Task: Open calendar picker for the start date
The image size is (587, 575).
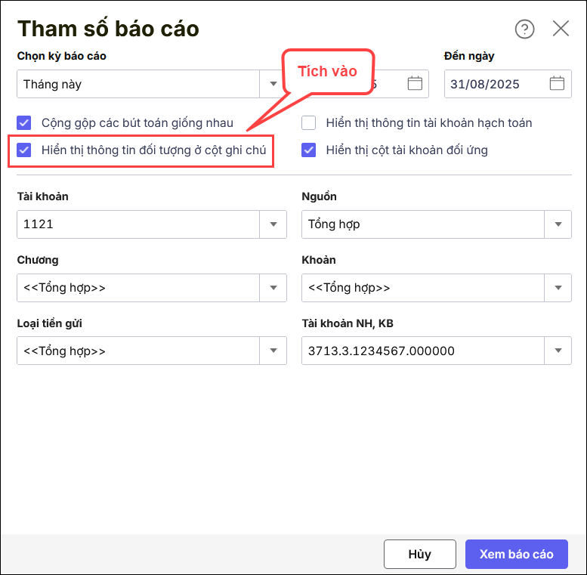Action: tap(415, 84)
